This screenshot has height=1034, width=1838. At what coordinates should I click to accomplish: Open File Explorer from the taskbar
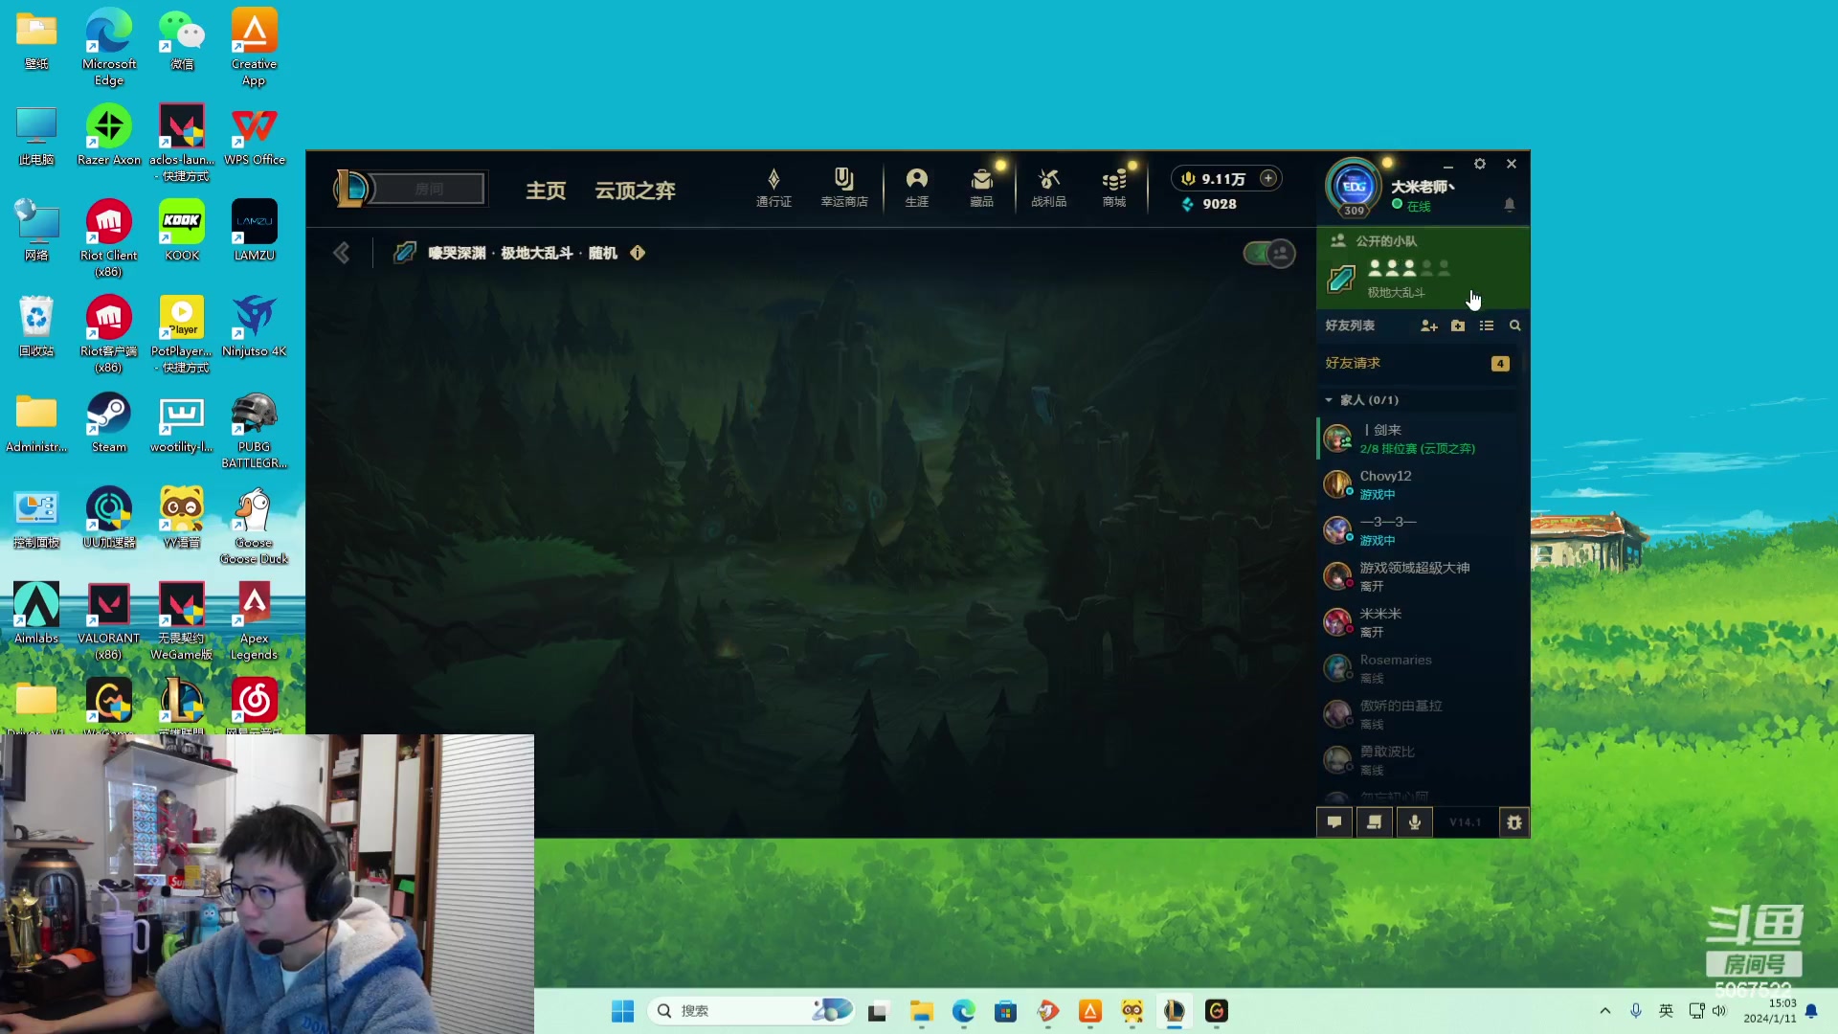[922, 1011]
